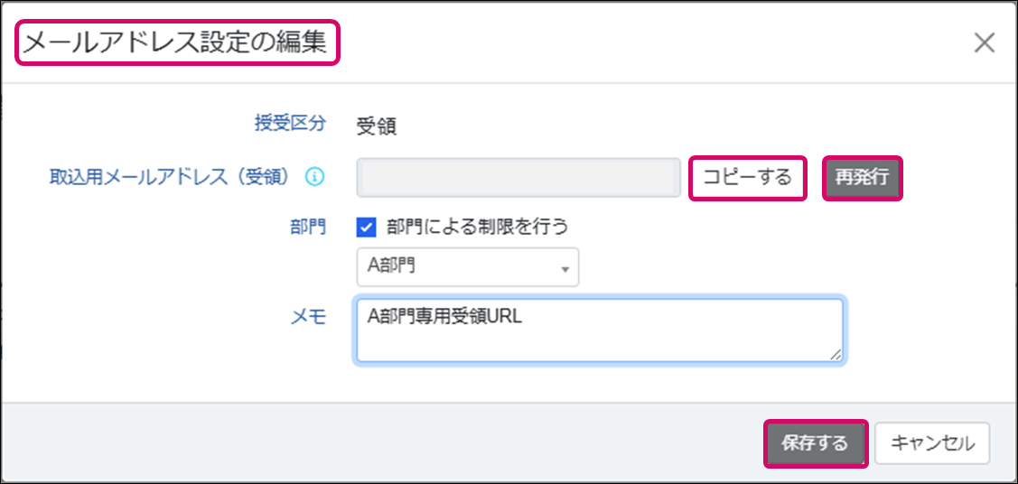Click the メモ box resize handle

click(837, 356)
